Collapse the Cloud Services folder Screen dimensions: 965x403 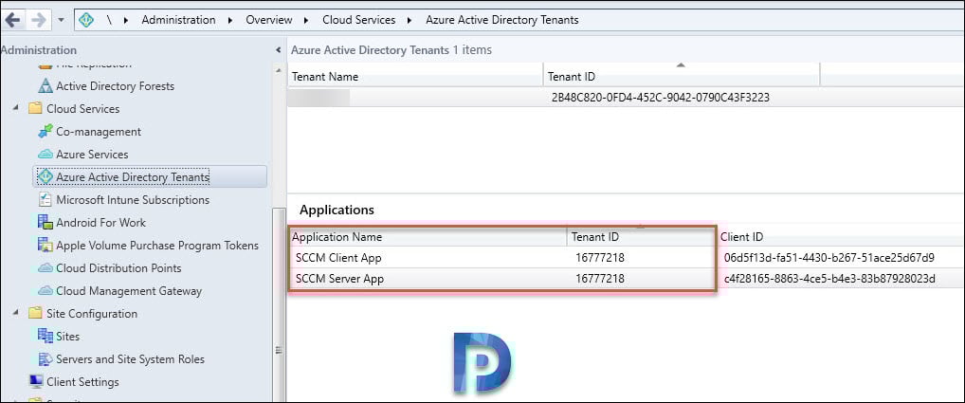tap(15, 108)
